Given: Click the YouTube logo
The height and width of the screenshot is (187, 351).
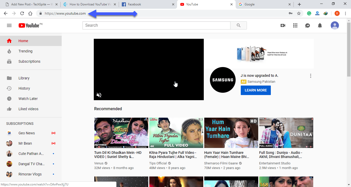Looking at the screenshot, I should (x=29, y=25).
